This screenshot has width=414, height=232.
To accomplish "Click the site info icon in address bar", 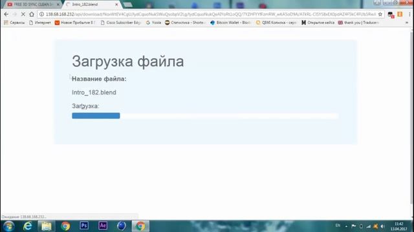I will [x=41, y=14].
